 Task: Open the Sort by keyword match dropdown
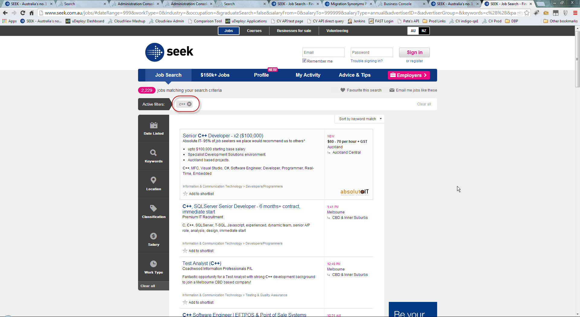click(x=360, y=119)
